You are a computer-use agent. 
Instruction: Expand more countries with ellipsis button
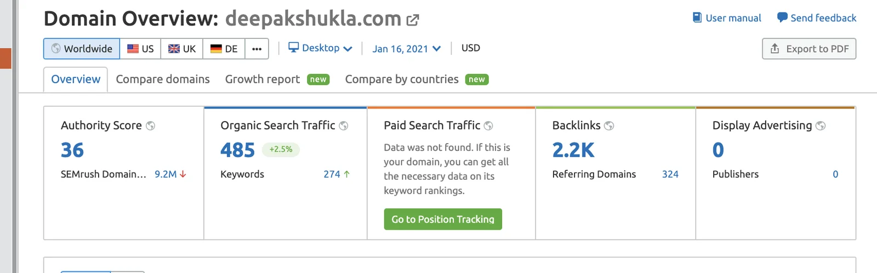(x=257, y=49)
